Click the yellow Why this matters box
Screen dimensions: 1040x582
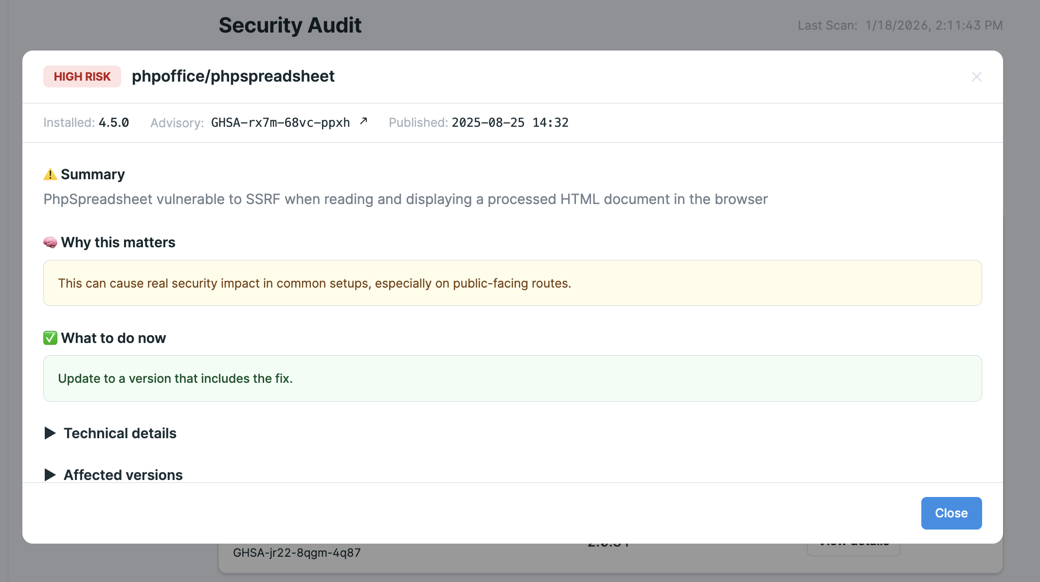point(512,283)
